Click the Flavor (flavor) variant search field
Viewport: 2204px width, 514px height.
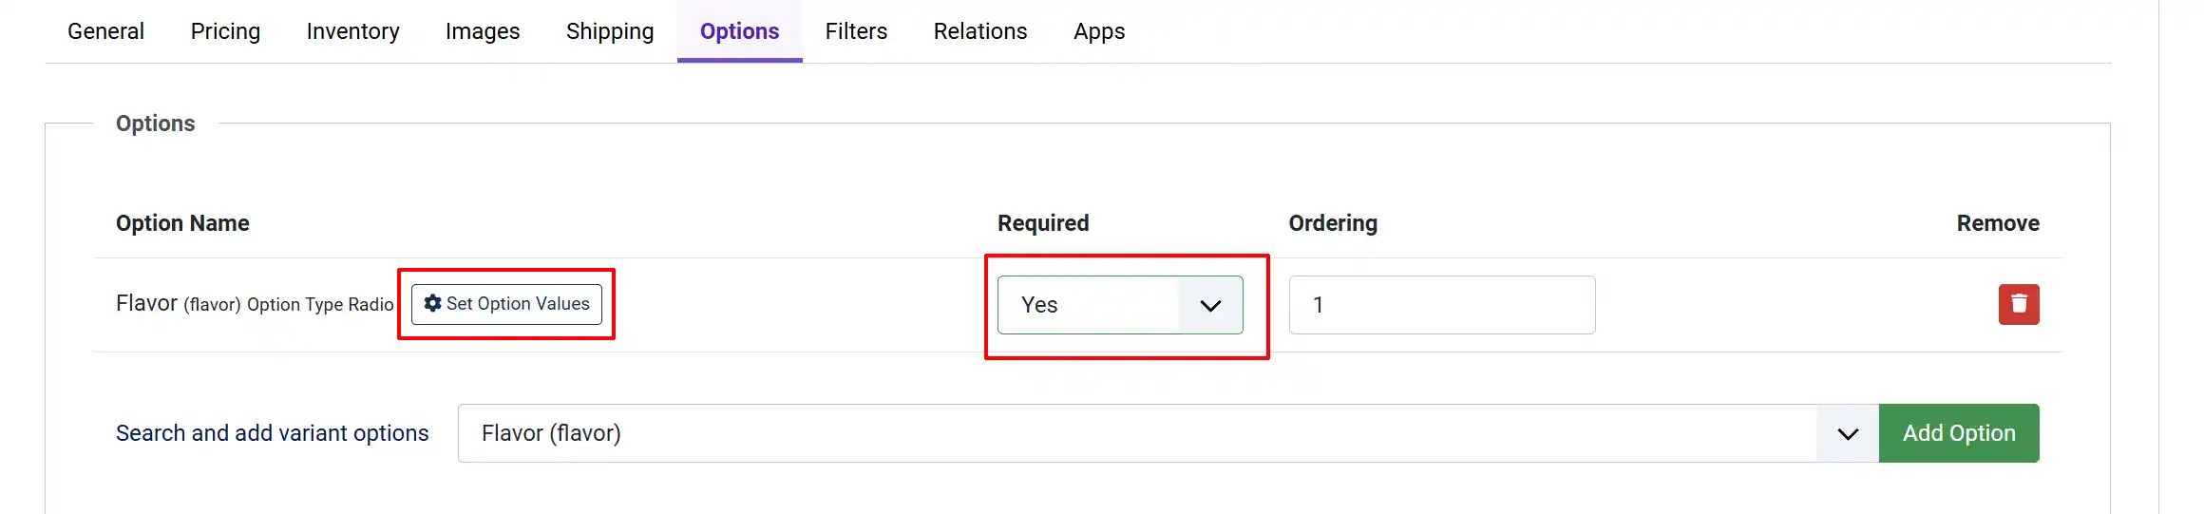[1137, 433]
